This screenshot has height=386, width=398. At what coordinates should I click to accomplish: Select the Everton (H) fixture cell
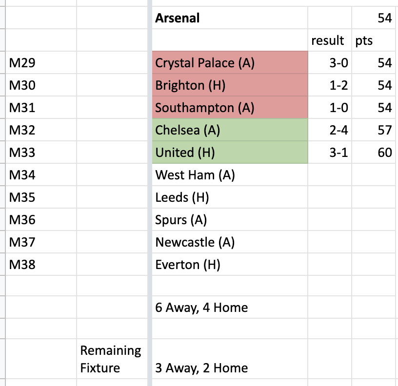pos(230,264)
